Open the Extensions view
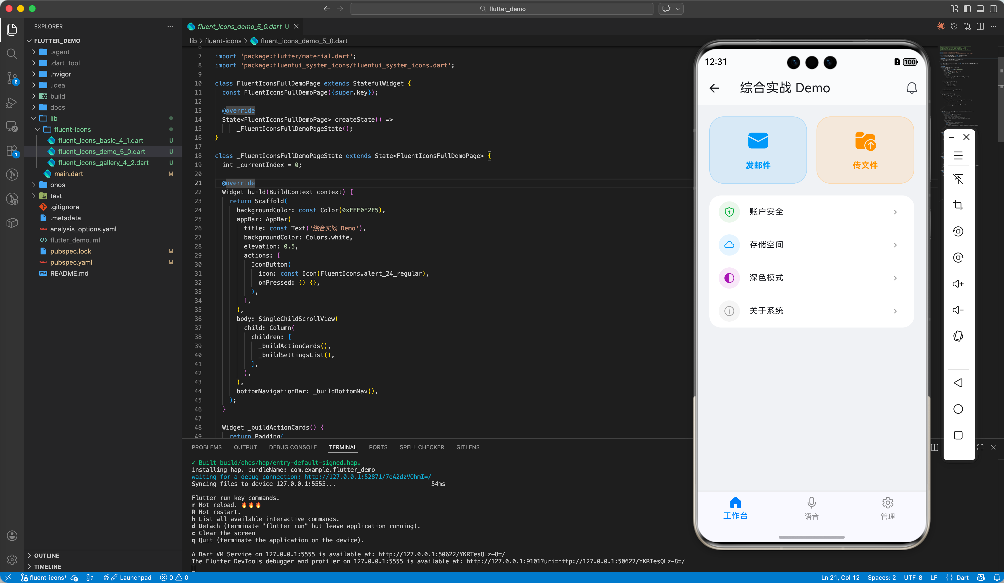The height and width of the screenshot is (583, 1004). point(12,151)
